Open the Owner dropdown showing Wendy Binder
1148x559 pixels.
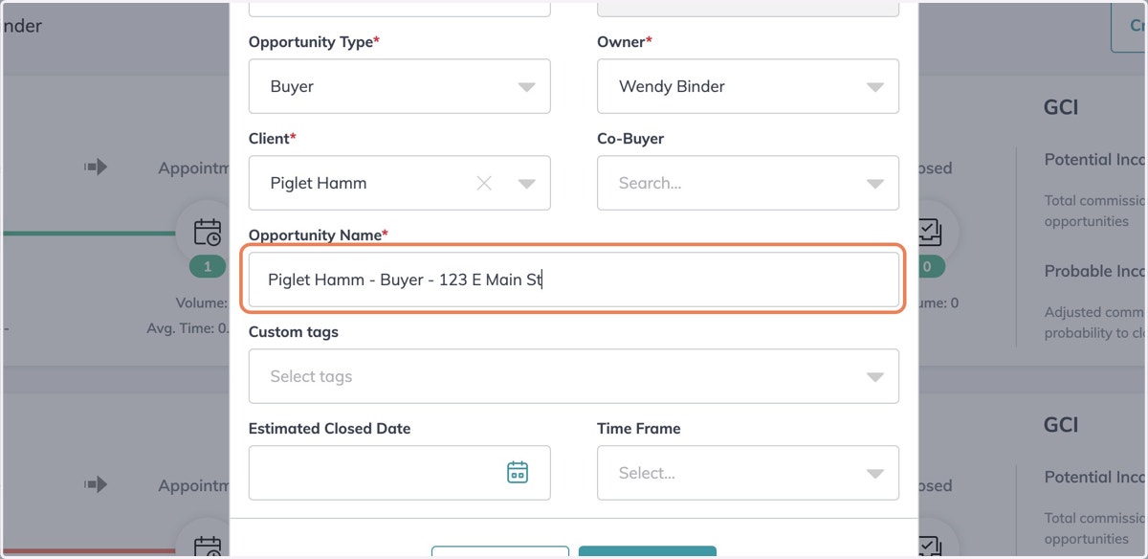coord(748,86)
